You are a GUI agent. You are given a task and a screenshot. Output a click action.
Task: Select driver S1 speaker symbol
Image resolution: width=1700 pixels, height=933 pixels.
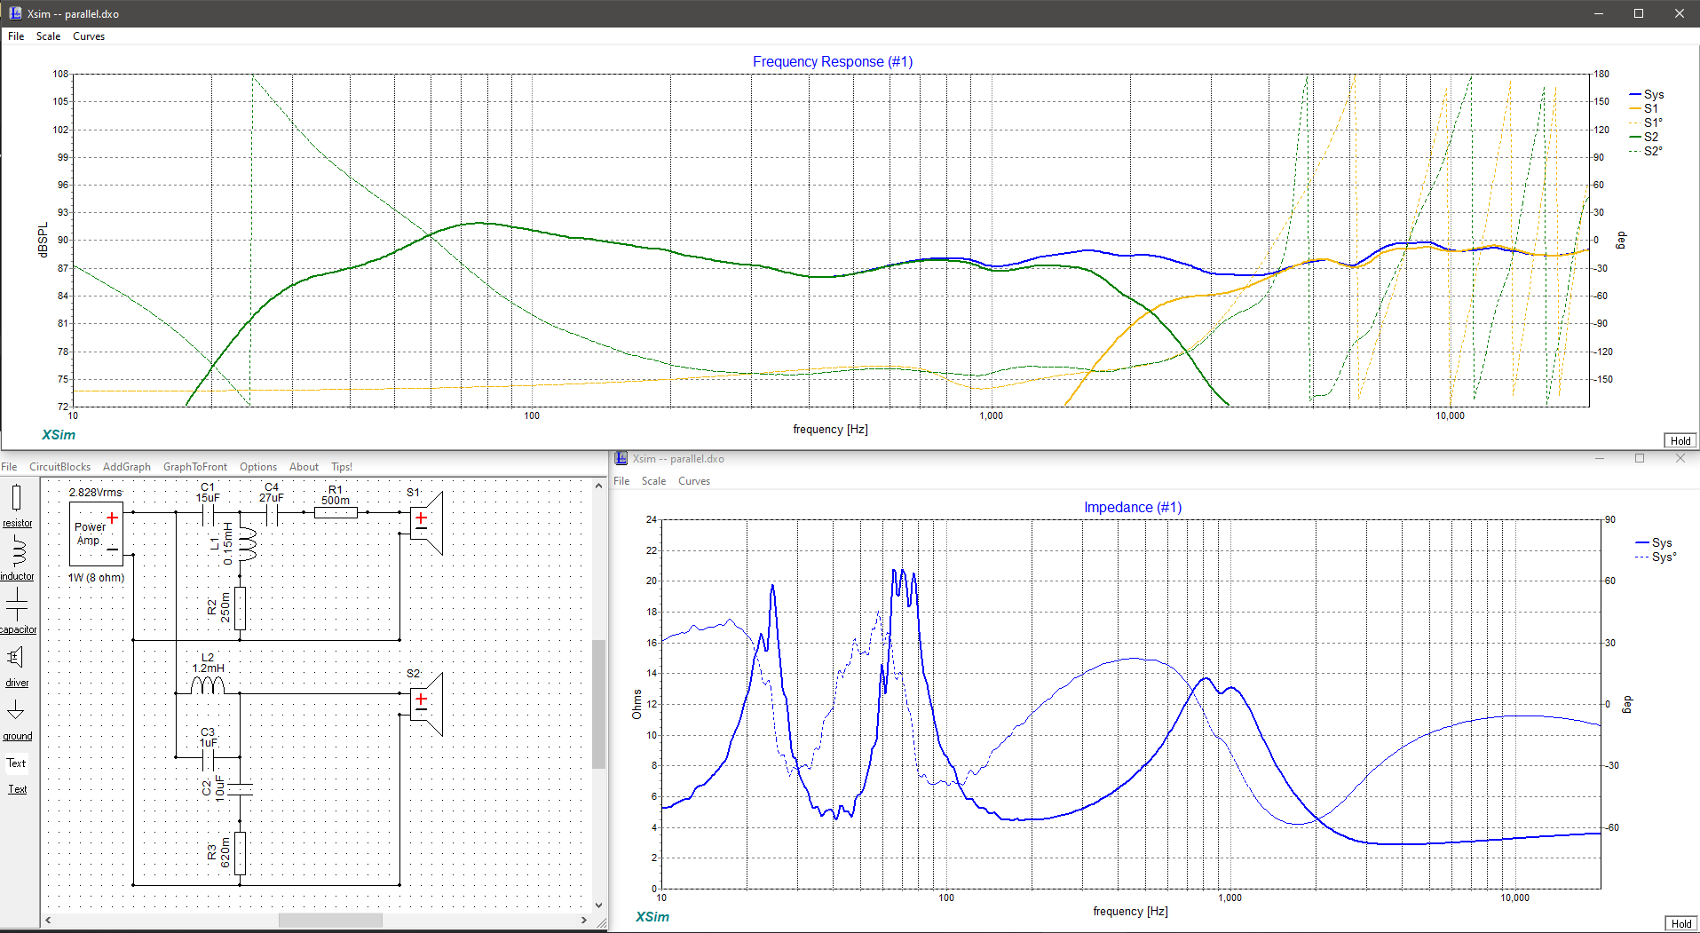coord(426,523)
